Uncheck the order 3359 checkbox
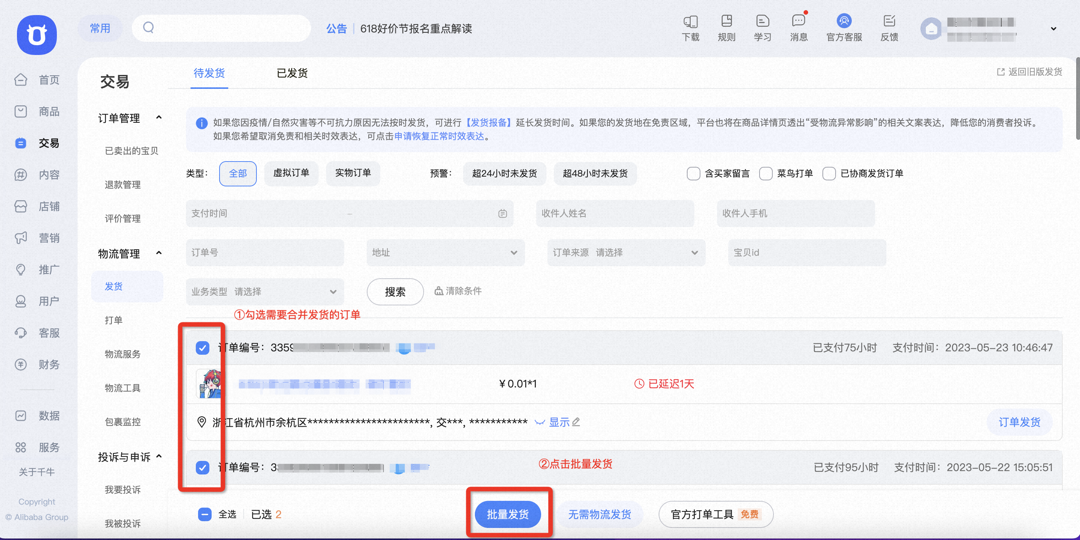This screenshot has height=540, width=1080. (203, 348)
